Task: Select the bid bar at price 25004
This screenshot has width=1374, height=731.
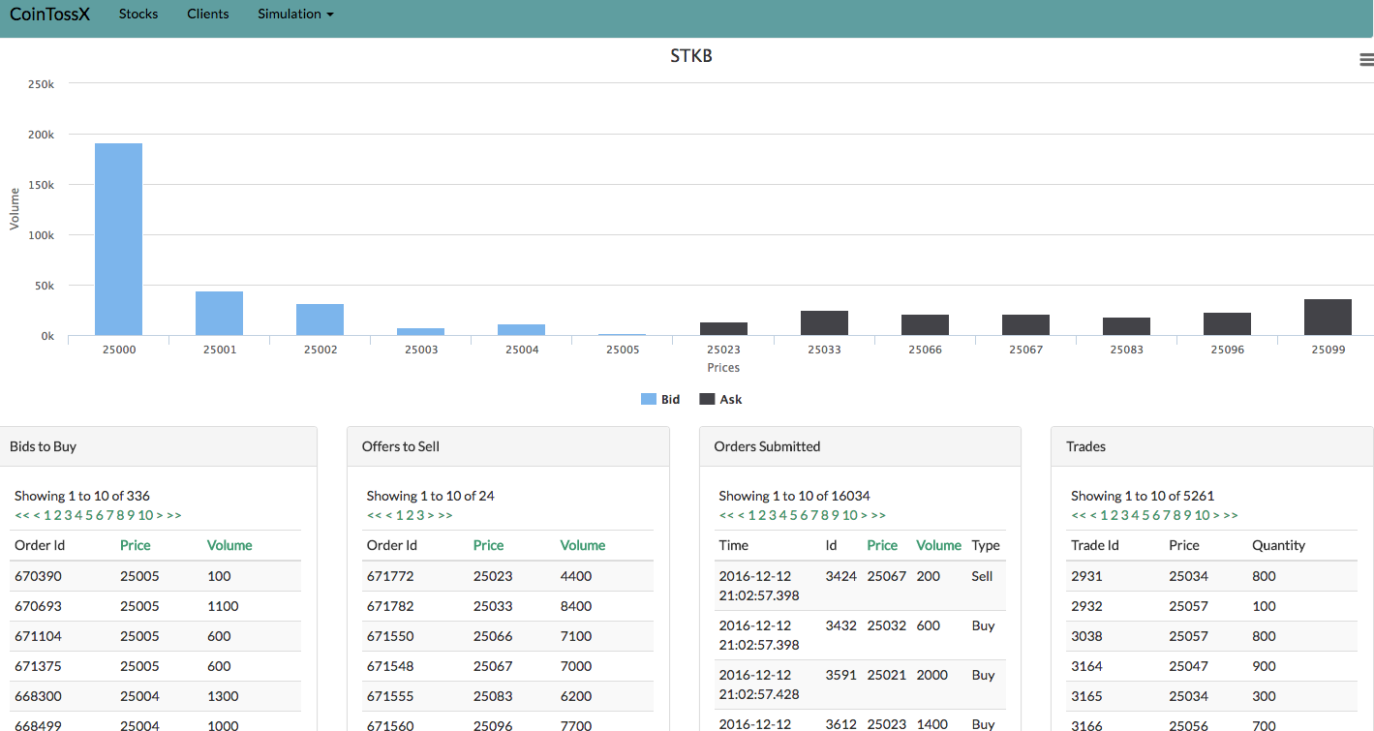Action: (521, 330)
